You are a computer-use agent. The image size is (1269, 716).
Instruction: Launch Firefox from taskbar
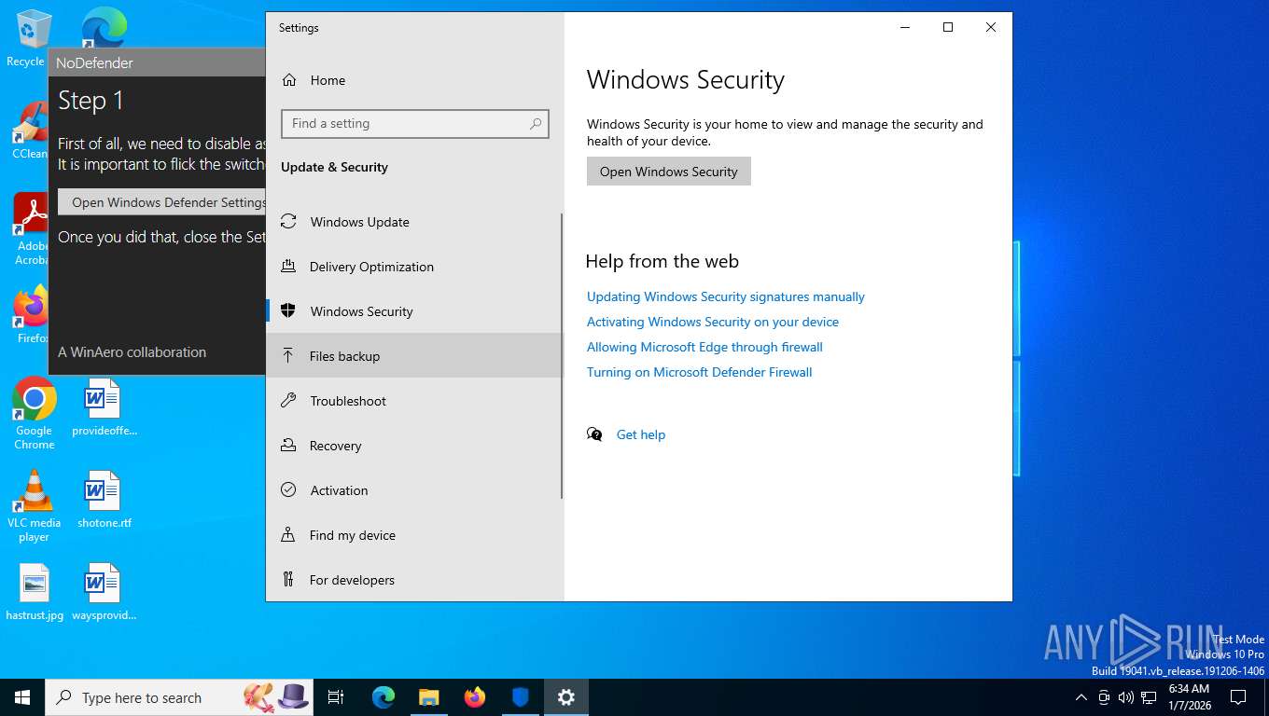(475, 697)
